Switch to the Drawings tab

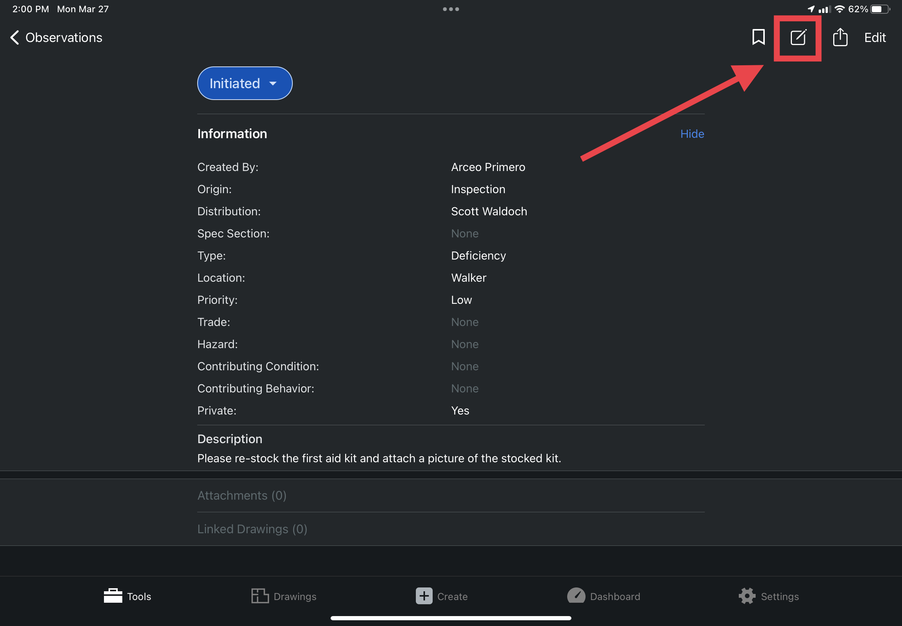coord(284,596)
